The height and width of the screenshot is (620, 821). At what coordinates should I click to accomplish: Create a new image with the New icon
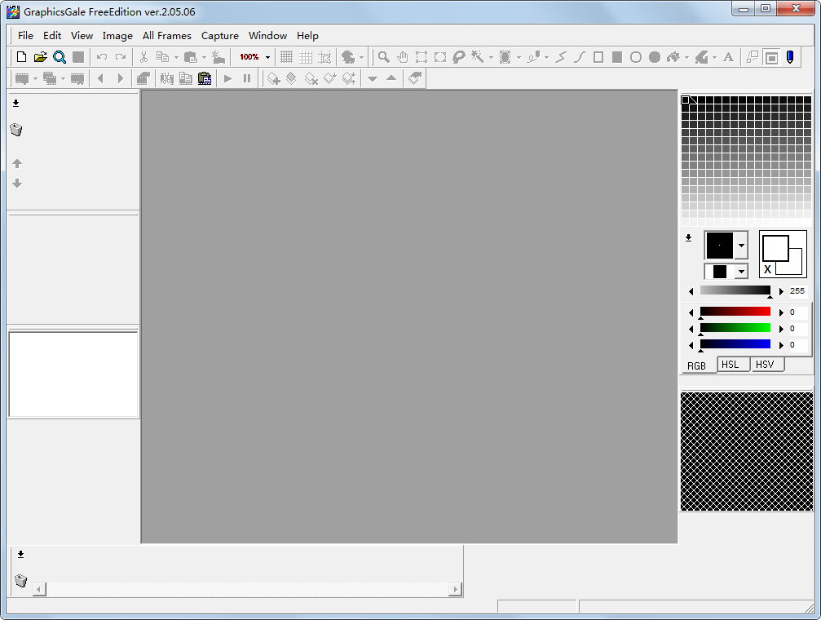(21, 57)
